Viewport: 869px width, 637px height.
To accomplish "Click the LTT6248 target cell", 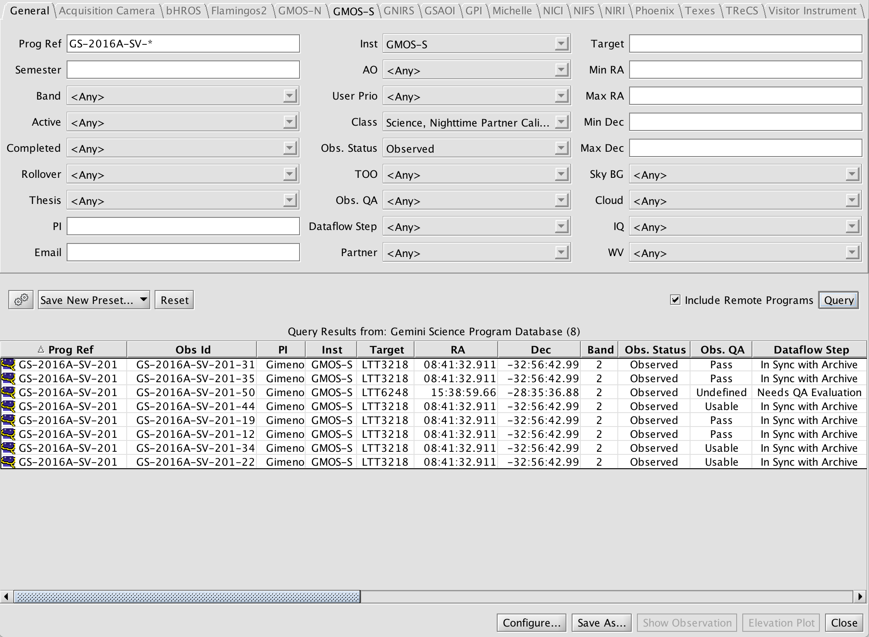I will point(385,392).
